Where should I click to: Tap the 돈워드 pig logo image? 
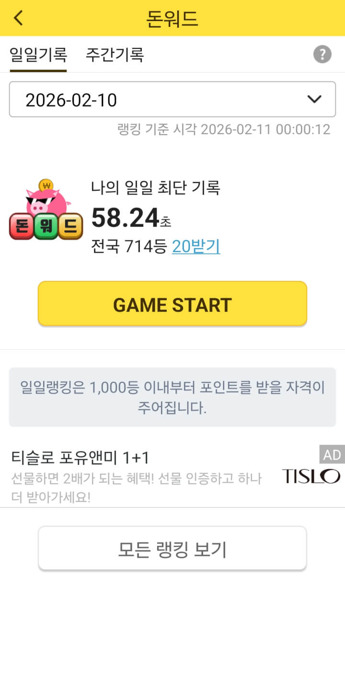point(46,209)
